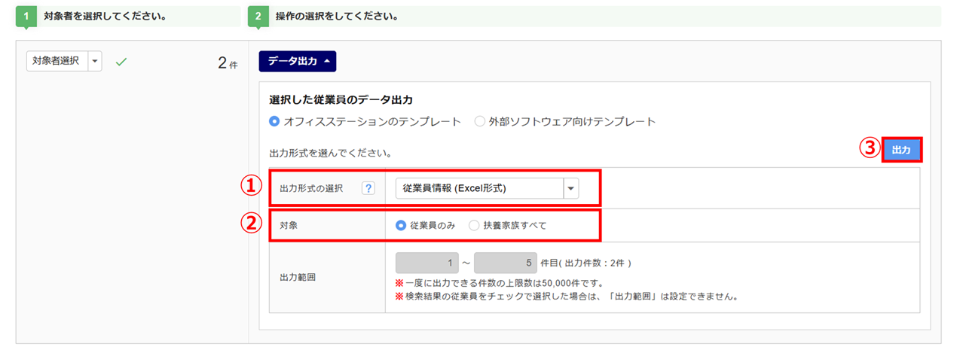Click the step 1 number badge

click(x=25, y=16)
